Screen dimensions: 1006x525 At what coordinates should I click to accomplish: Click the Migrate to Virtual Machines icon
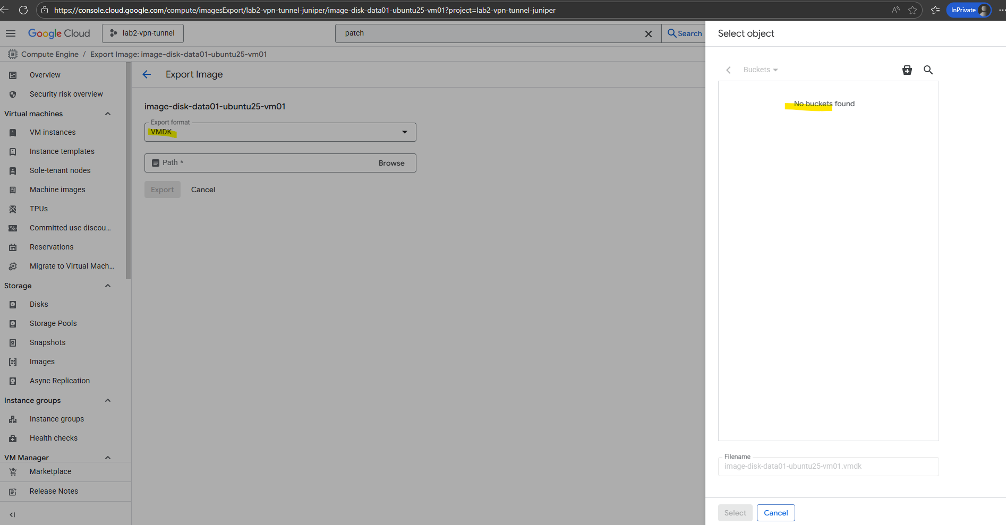(x=13, y=266)
